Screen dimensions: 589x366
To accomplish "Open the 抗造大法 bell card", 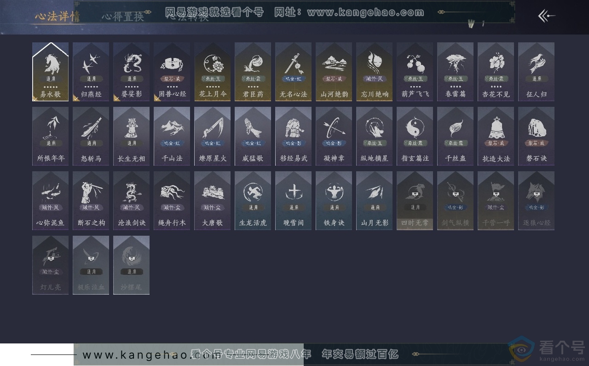I will (x=496, y=136).
